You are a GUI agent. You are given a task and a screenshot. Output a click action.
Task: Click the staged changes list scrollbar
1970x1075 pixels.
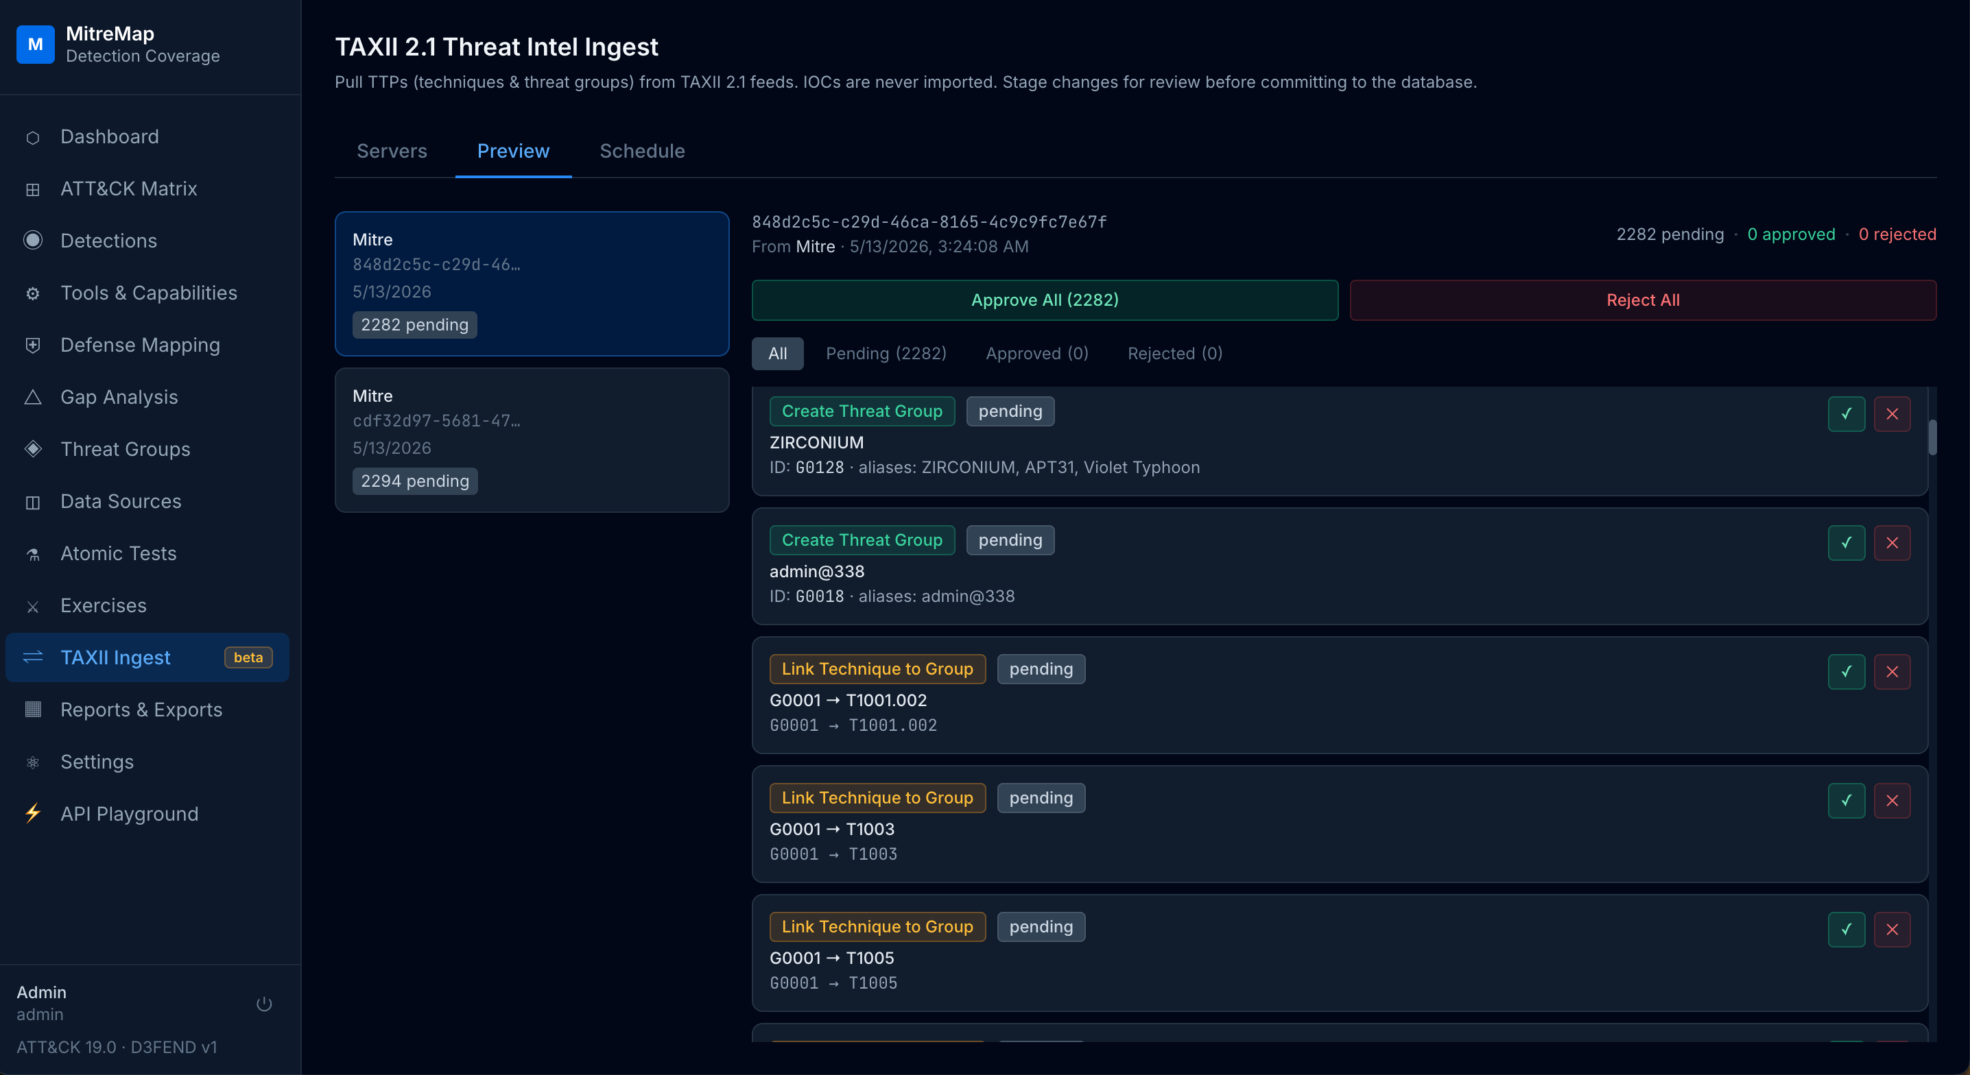[1932, 437]
